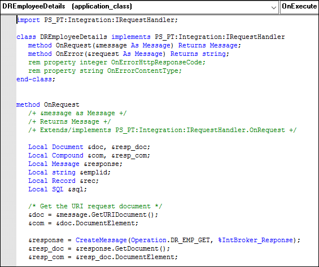Screen dimensions: 319x267
Task: Click the Local Record &rec line
Action: point(63,181)
